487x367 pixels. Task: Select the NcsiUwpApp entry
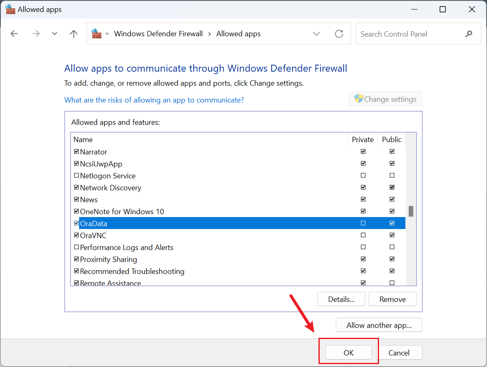(x=238, y=164)
